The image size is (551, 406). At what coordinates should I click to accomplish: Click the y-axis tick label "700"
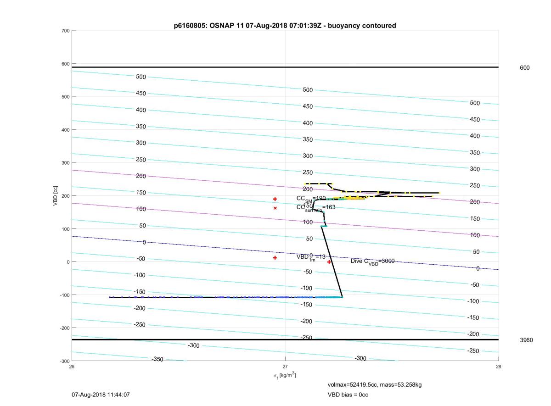[65, 31]
